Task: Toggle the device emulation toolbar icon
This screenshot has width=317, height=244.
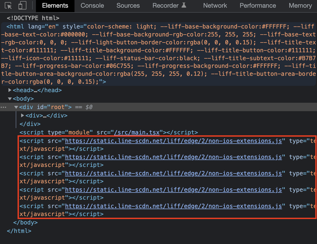Action: click(x=22, y=5)
